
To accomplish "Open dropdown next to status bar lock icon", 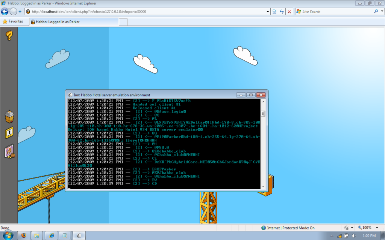I will [352, 228].
